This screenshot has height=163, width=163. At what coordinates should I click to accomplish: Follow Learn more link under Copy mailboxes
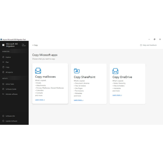pos(40,100)
